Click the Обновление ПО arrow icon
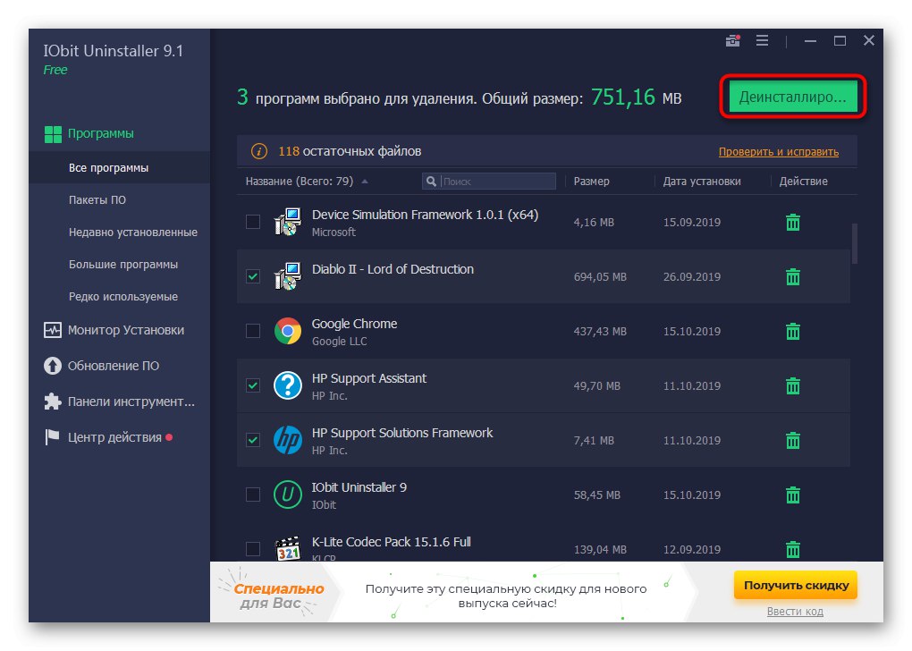912x651 pixels. point(53,366)
